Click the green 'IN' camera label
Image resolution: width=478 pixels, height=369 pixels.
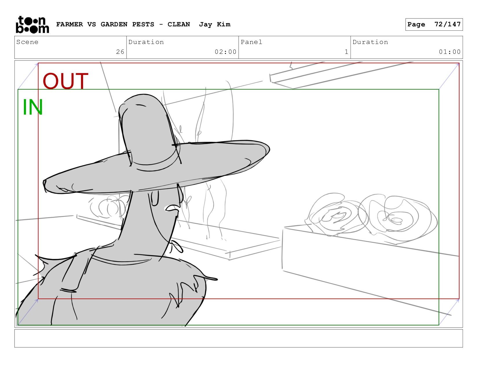tap(33, 107)
